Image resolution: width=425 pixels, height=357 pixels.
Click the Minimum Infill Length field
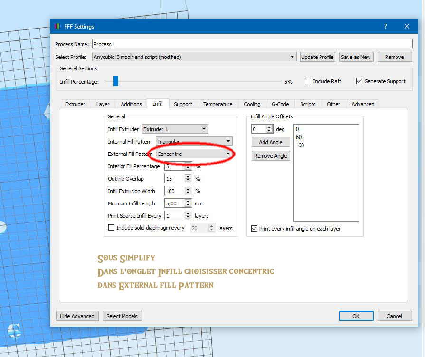(175, 203)
